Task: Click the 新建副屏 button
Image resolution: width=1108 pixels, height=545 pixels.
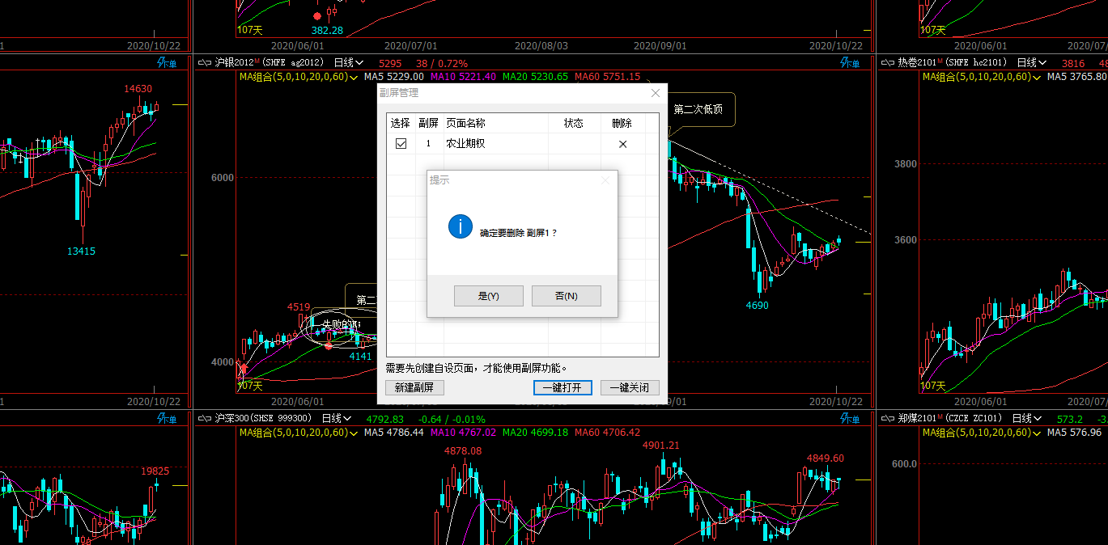Action: click(x=414, y=387)
